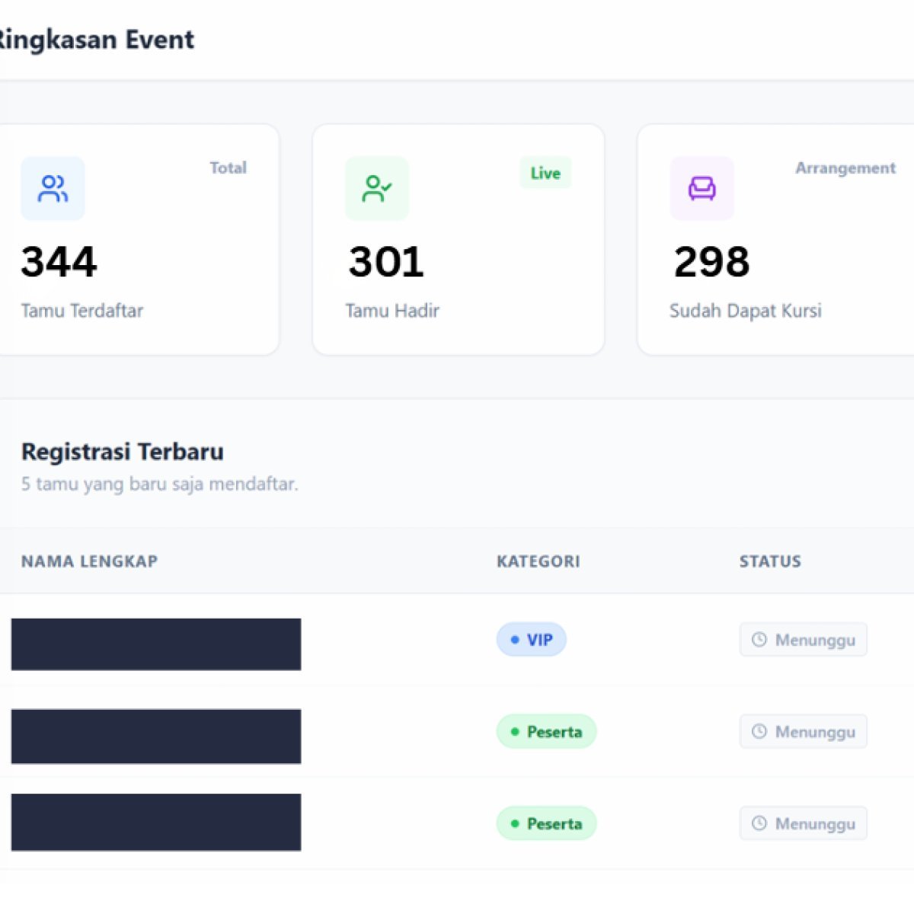
Task: Click the KATEGORI column header
Action: click(538, 561)
